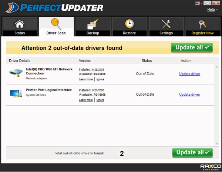Click the Driver Details column header
The width and height of the screenshot is (222, 172).
pyautogui.click(x=20, y=61)
